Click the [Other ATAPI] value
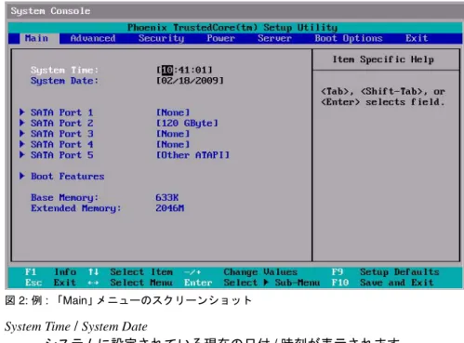 pos(192,155)
